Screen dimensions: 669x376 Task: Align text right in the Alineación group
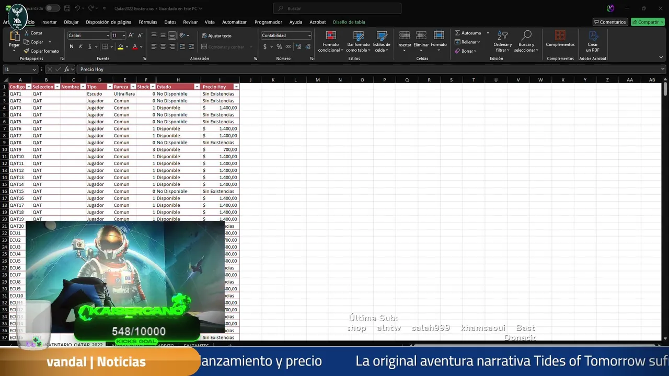pos(172,46)
